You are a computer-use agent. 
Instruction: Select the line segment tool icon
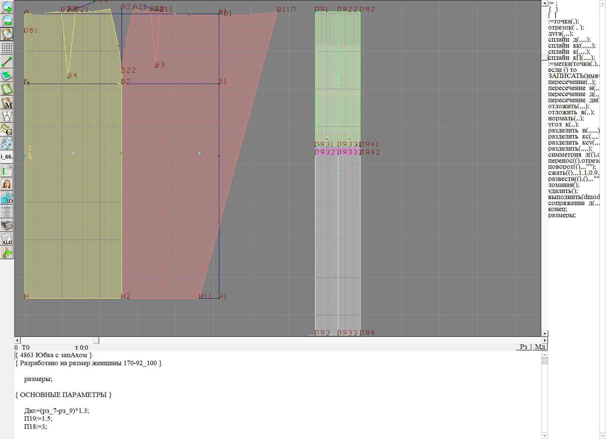coord(7,61)
